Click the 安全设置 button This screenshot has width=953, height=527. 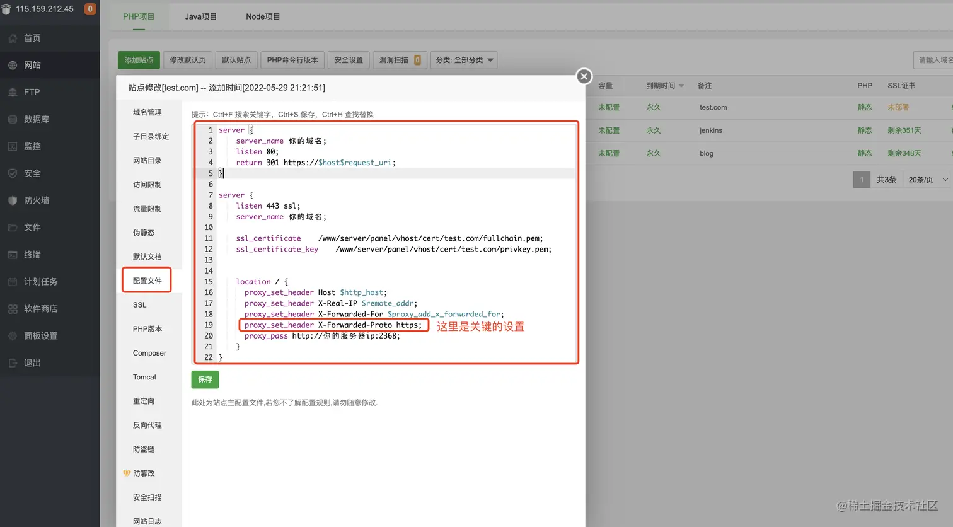click(349, 60)
